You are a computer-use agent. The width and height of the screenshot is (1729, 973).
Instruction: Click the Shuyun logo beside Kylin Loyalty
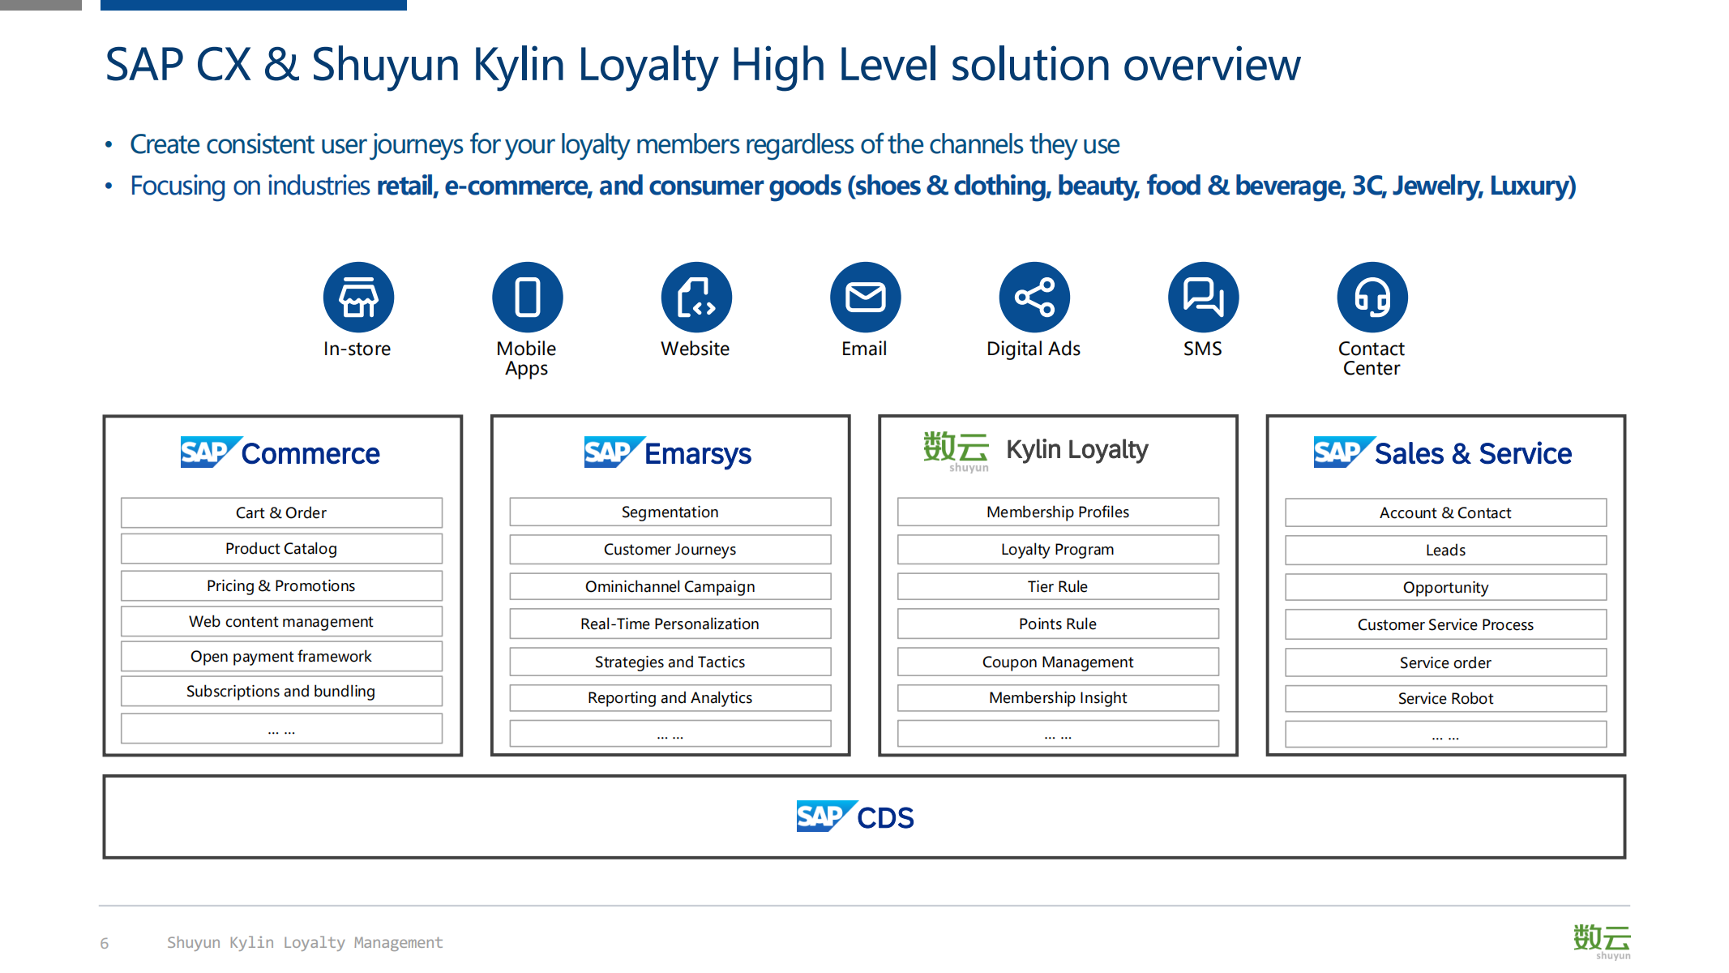tap(957, 452)
